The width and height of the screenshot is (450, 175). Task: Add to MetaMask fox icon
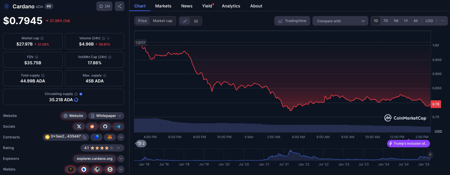pos(110,137)
